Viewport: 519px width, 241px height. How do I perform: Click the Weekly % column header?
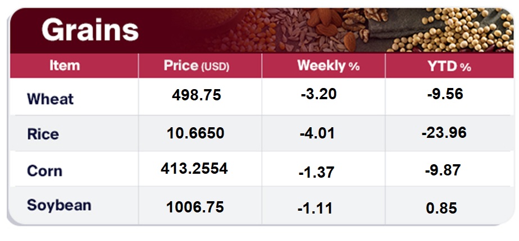tap(328, 66)
